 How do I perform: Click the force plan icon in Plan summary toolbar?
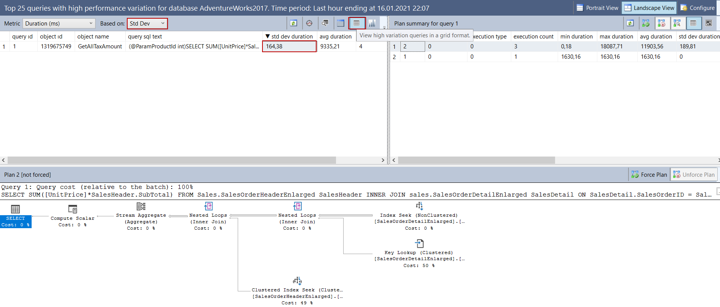pos(646,23)
